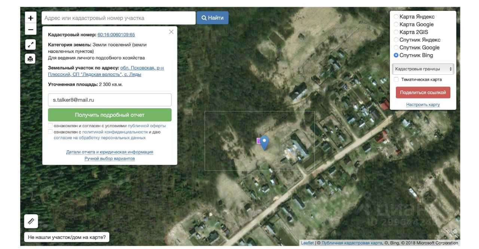
Task: Close the cadastral info panel
Action: point(171,32)
